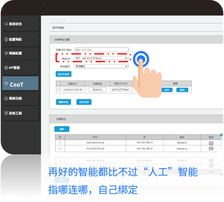Screen dimensions: 224x202
Task: Switch to the CeoT sidebar menu item
Action: click(x=19, y=83)
